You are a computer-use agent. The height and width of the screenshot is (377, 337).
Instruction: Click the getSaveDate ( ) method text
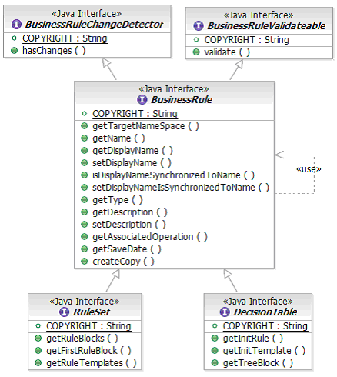[127, 249]
